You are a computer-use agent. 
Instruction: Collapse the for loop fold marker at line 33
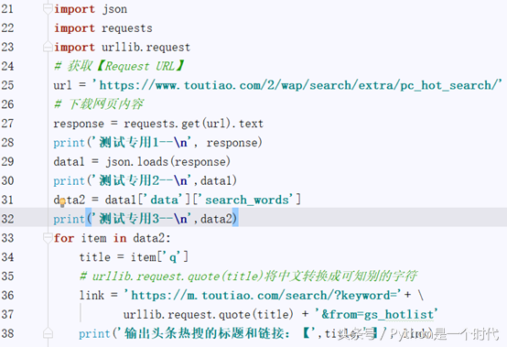click(48, 238)
